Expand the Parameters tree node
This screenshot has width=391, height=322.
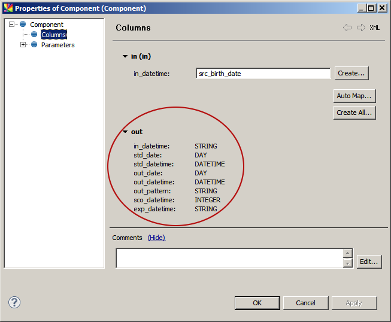coord(23,45)
